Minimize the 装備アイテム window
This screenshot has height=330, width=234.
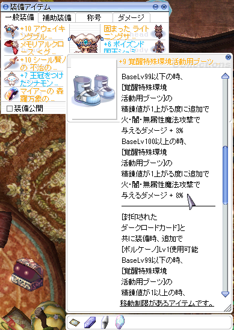tap(156, 7)
